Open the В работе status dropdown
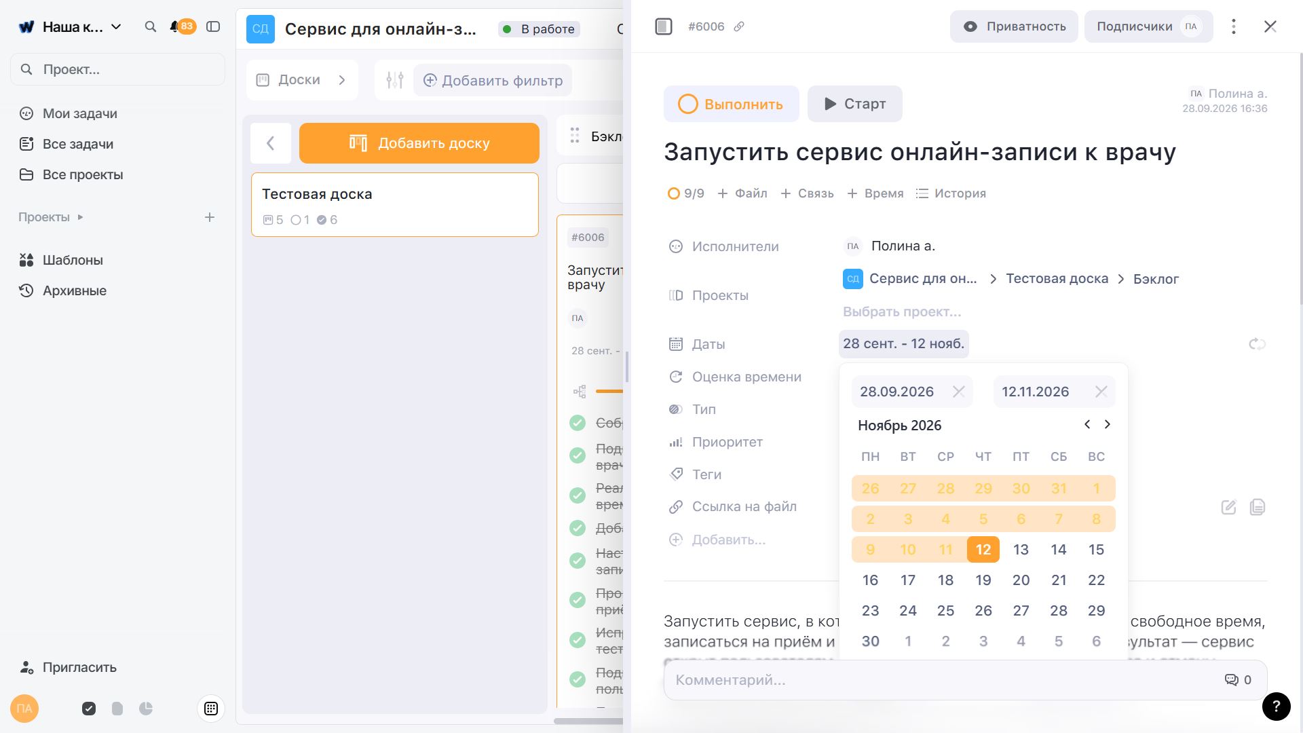This screenshot has height=733, width=1303. pyautogui.click(x=540, y=29)
